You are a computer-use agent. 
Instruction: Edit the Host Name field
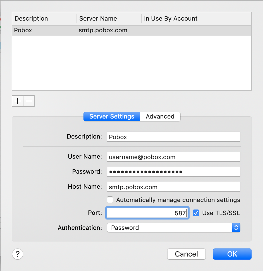coord(174,187)
